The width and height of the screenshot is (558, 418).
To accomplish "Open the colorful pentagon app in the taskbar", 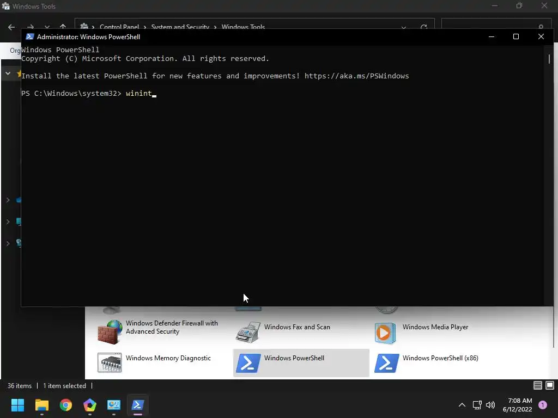I will (x=90, y=405).
